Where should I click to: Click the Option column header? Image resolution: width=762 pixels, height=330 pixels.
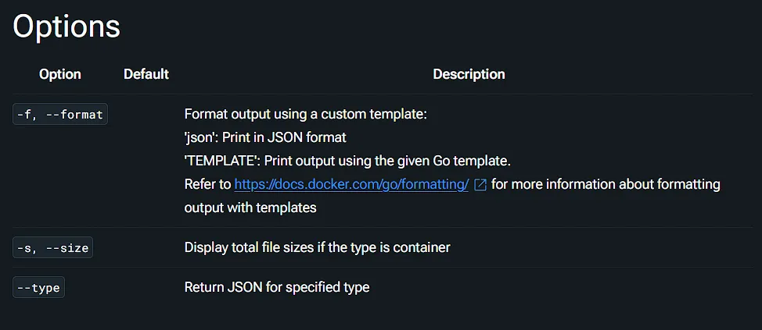(60, 74)
